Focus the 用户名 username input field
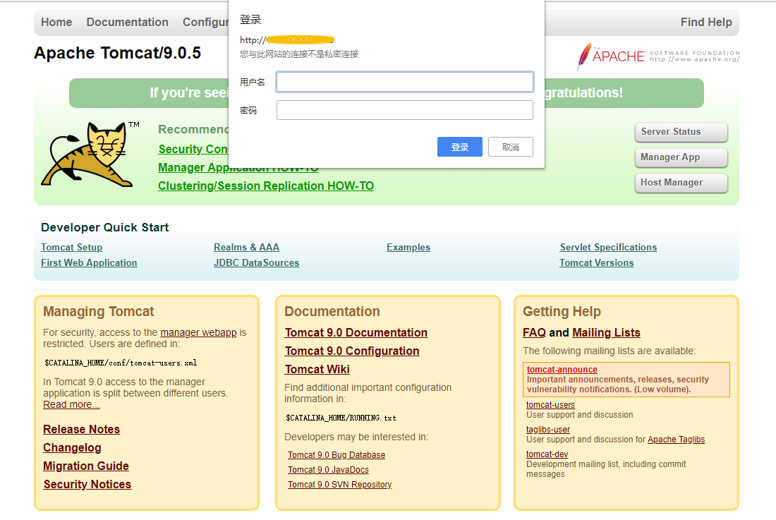 [x=405, y=82]
